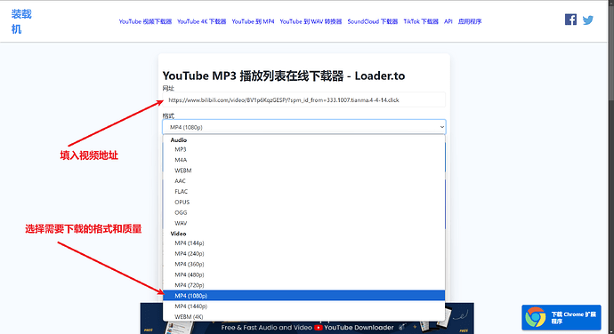The width and height of the screenshot is (614, 334).
Task: Click the YouTube logo in the banner ad
Action: (x=318, y=328)
